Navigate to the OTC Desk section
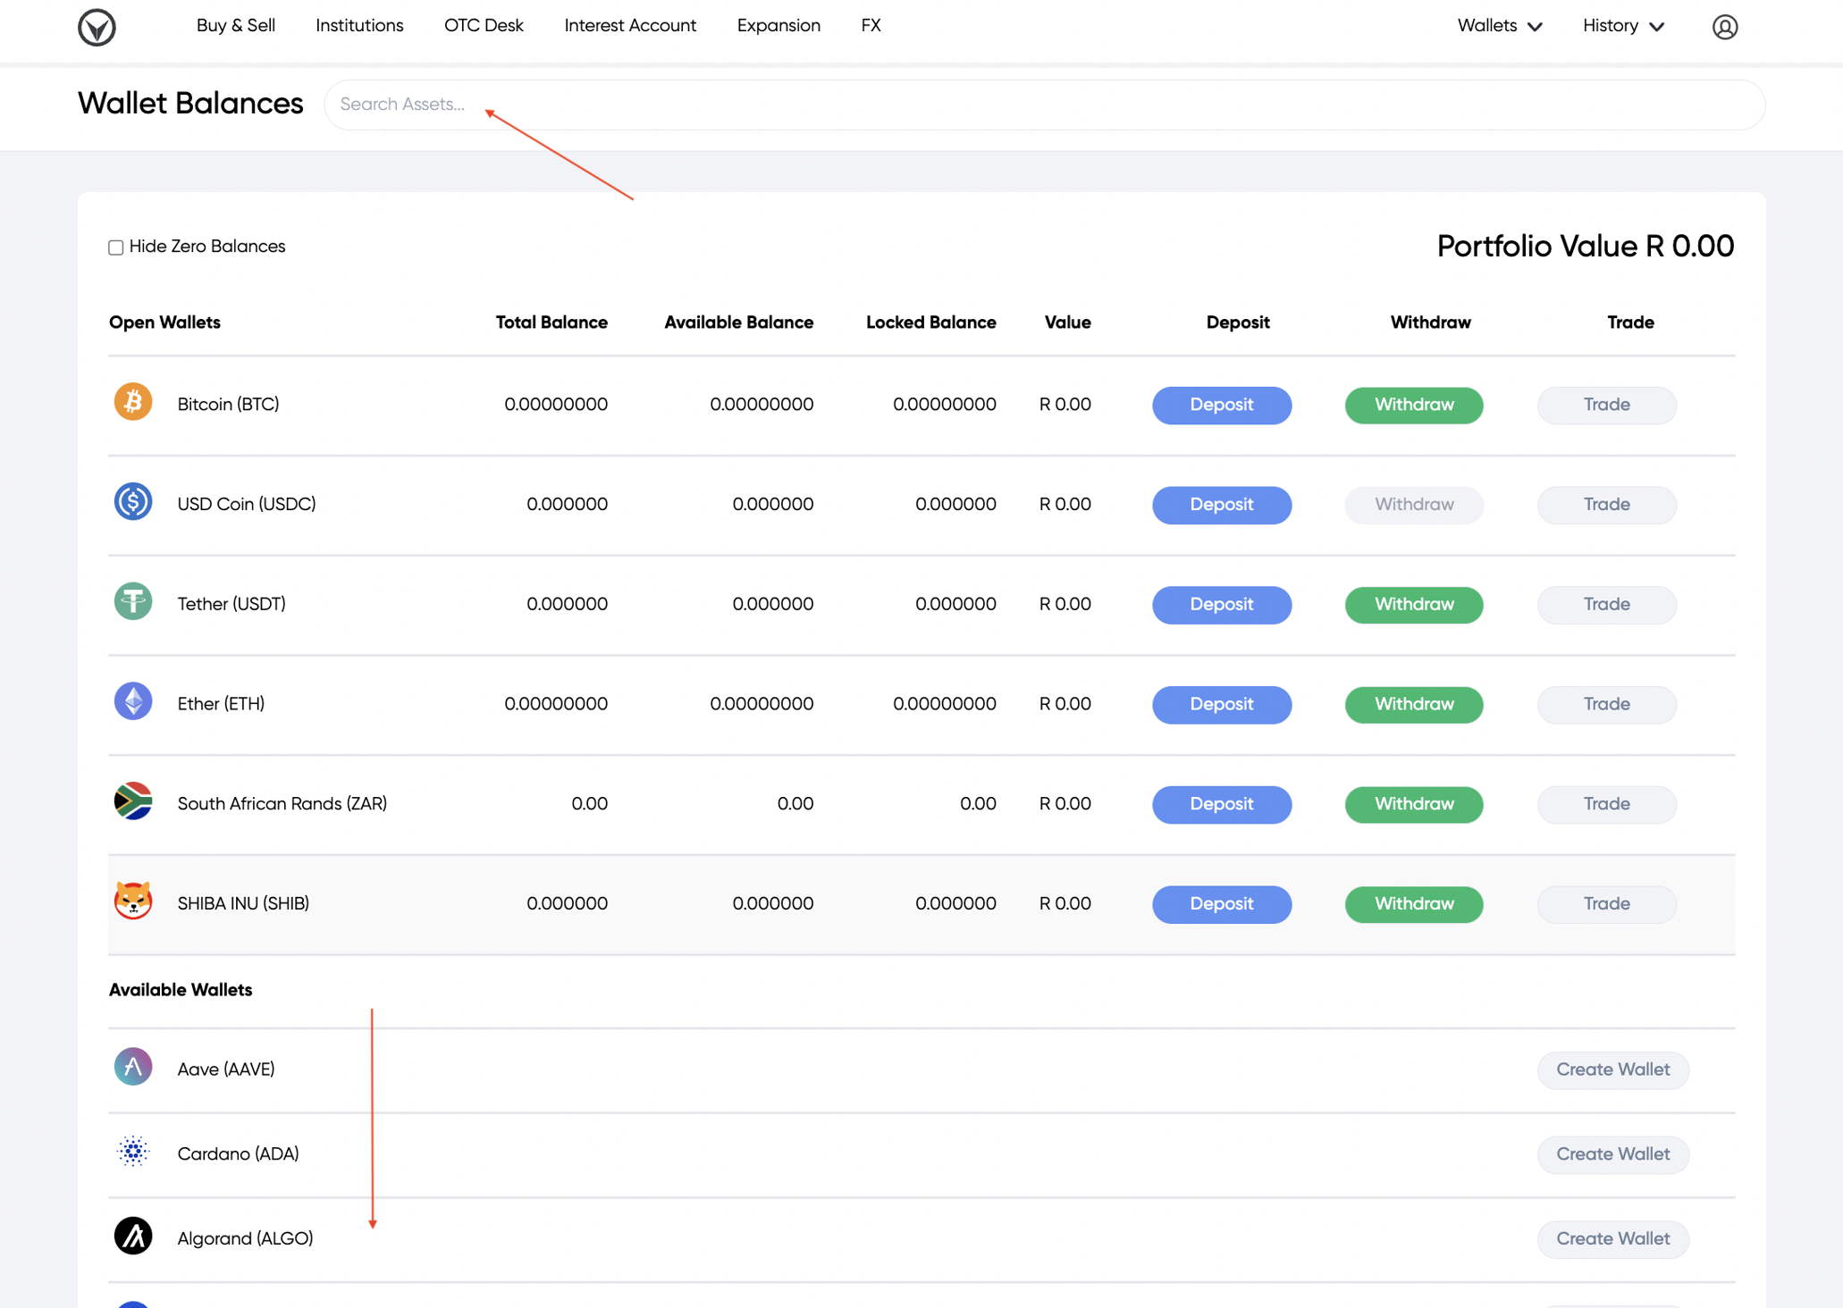This screenshot has height=1308, width=1843. click(x=484, y=26)
